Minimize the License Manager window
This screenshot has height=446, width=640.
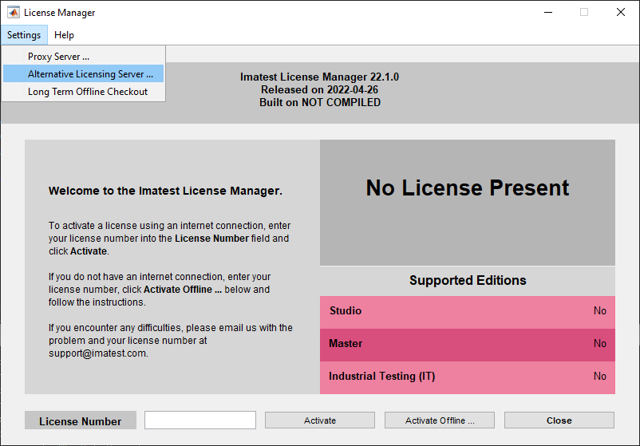click(548, 12)
